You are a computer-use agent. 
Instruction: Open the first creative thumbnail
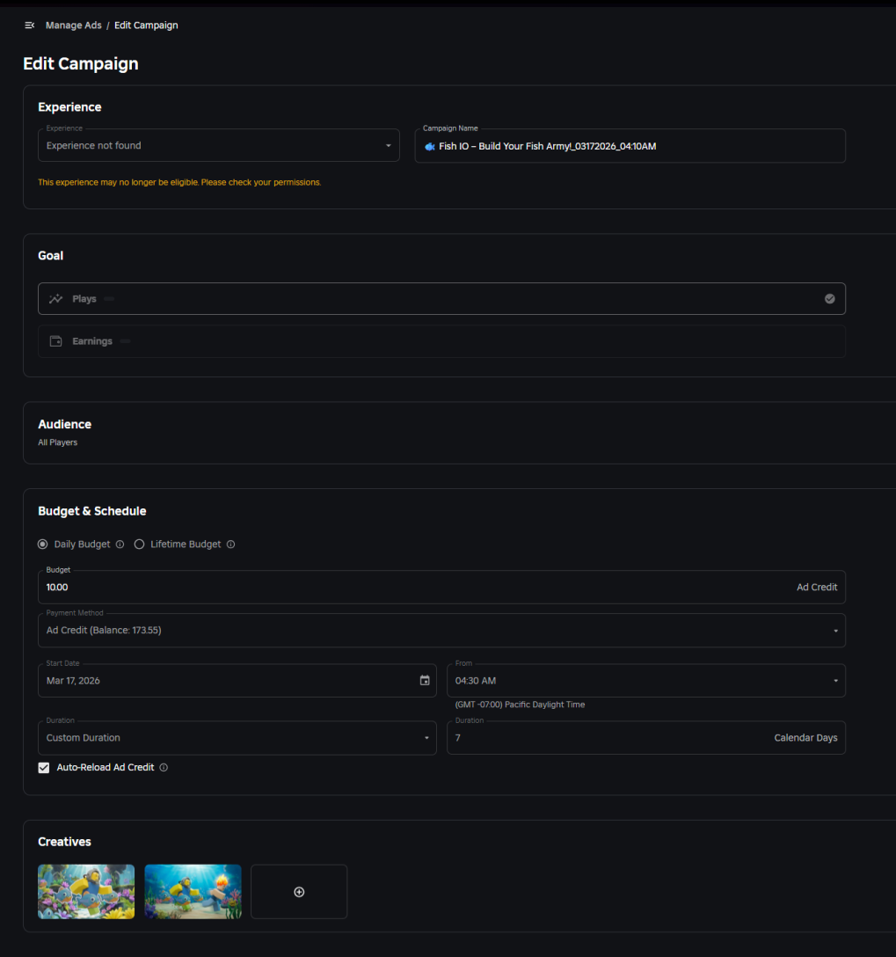pyautogui.click(x=86, y=892)
